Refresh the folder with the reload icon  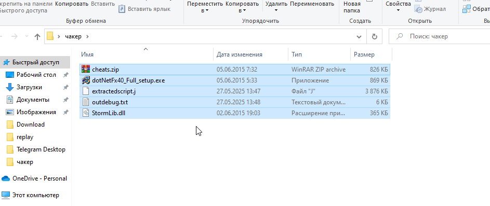tap(374, 36)
